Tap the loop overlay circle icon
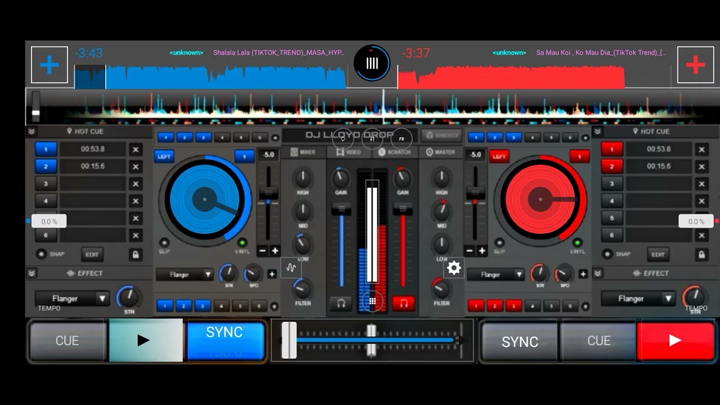This screenshot has width=720, height=405. (x=343, y=138)
